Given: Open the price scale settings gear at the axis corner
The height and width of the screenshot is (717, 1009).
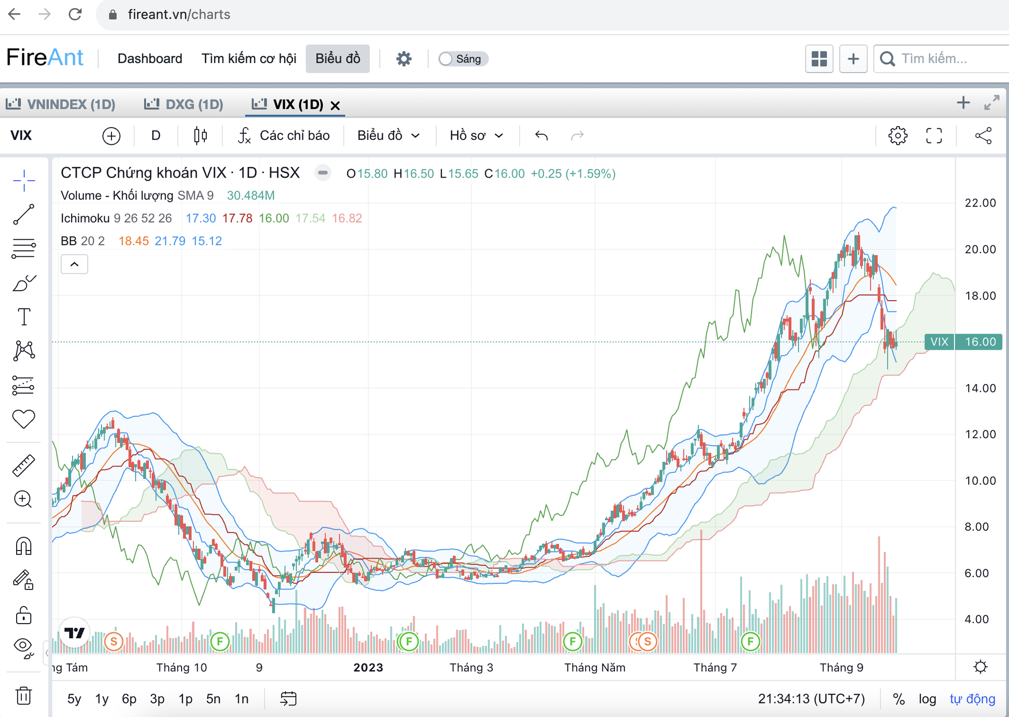Looking at the screenshot, I should click(981, 667).
